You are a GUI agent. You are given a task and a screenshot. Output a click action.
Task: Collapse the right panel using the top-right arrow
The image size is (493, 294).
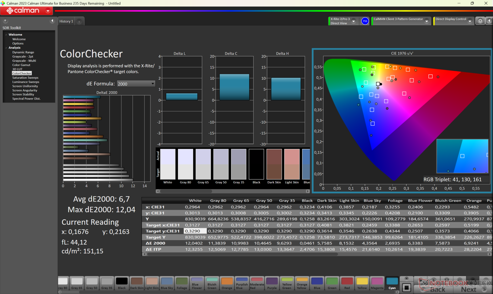coord(489,21)
